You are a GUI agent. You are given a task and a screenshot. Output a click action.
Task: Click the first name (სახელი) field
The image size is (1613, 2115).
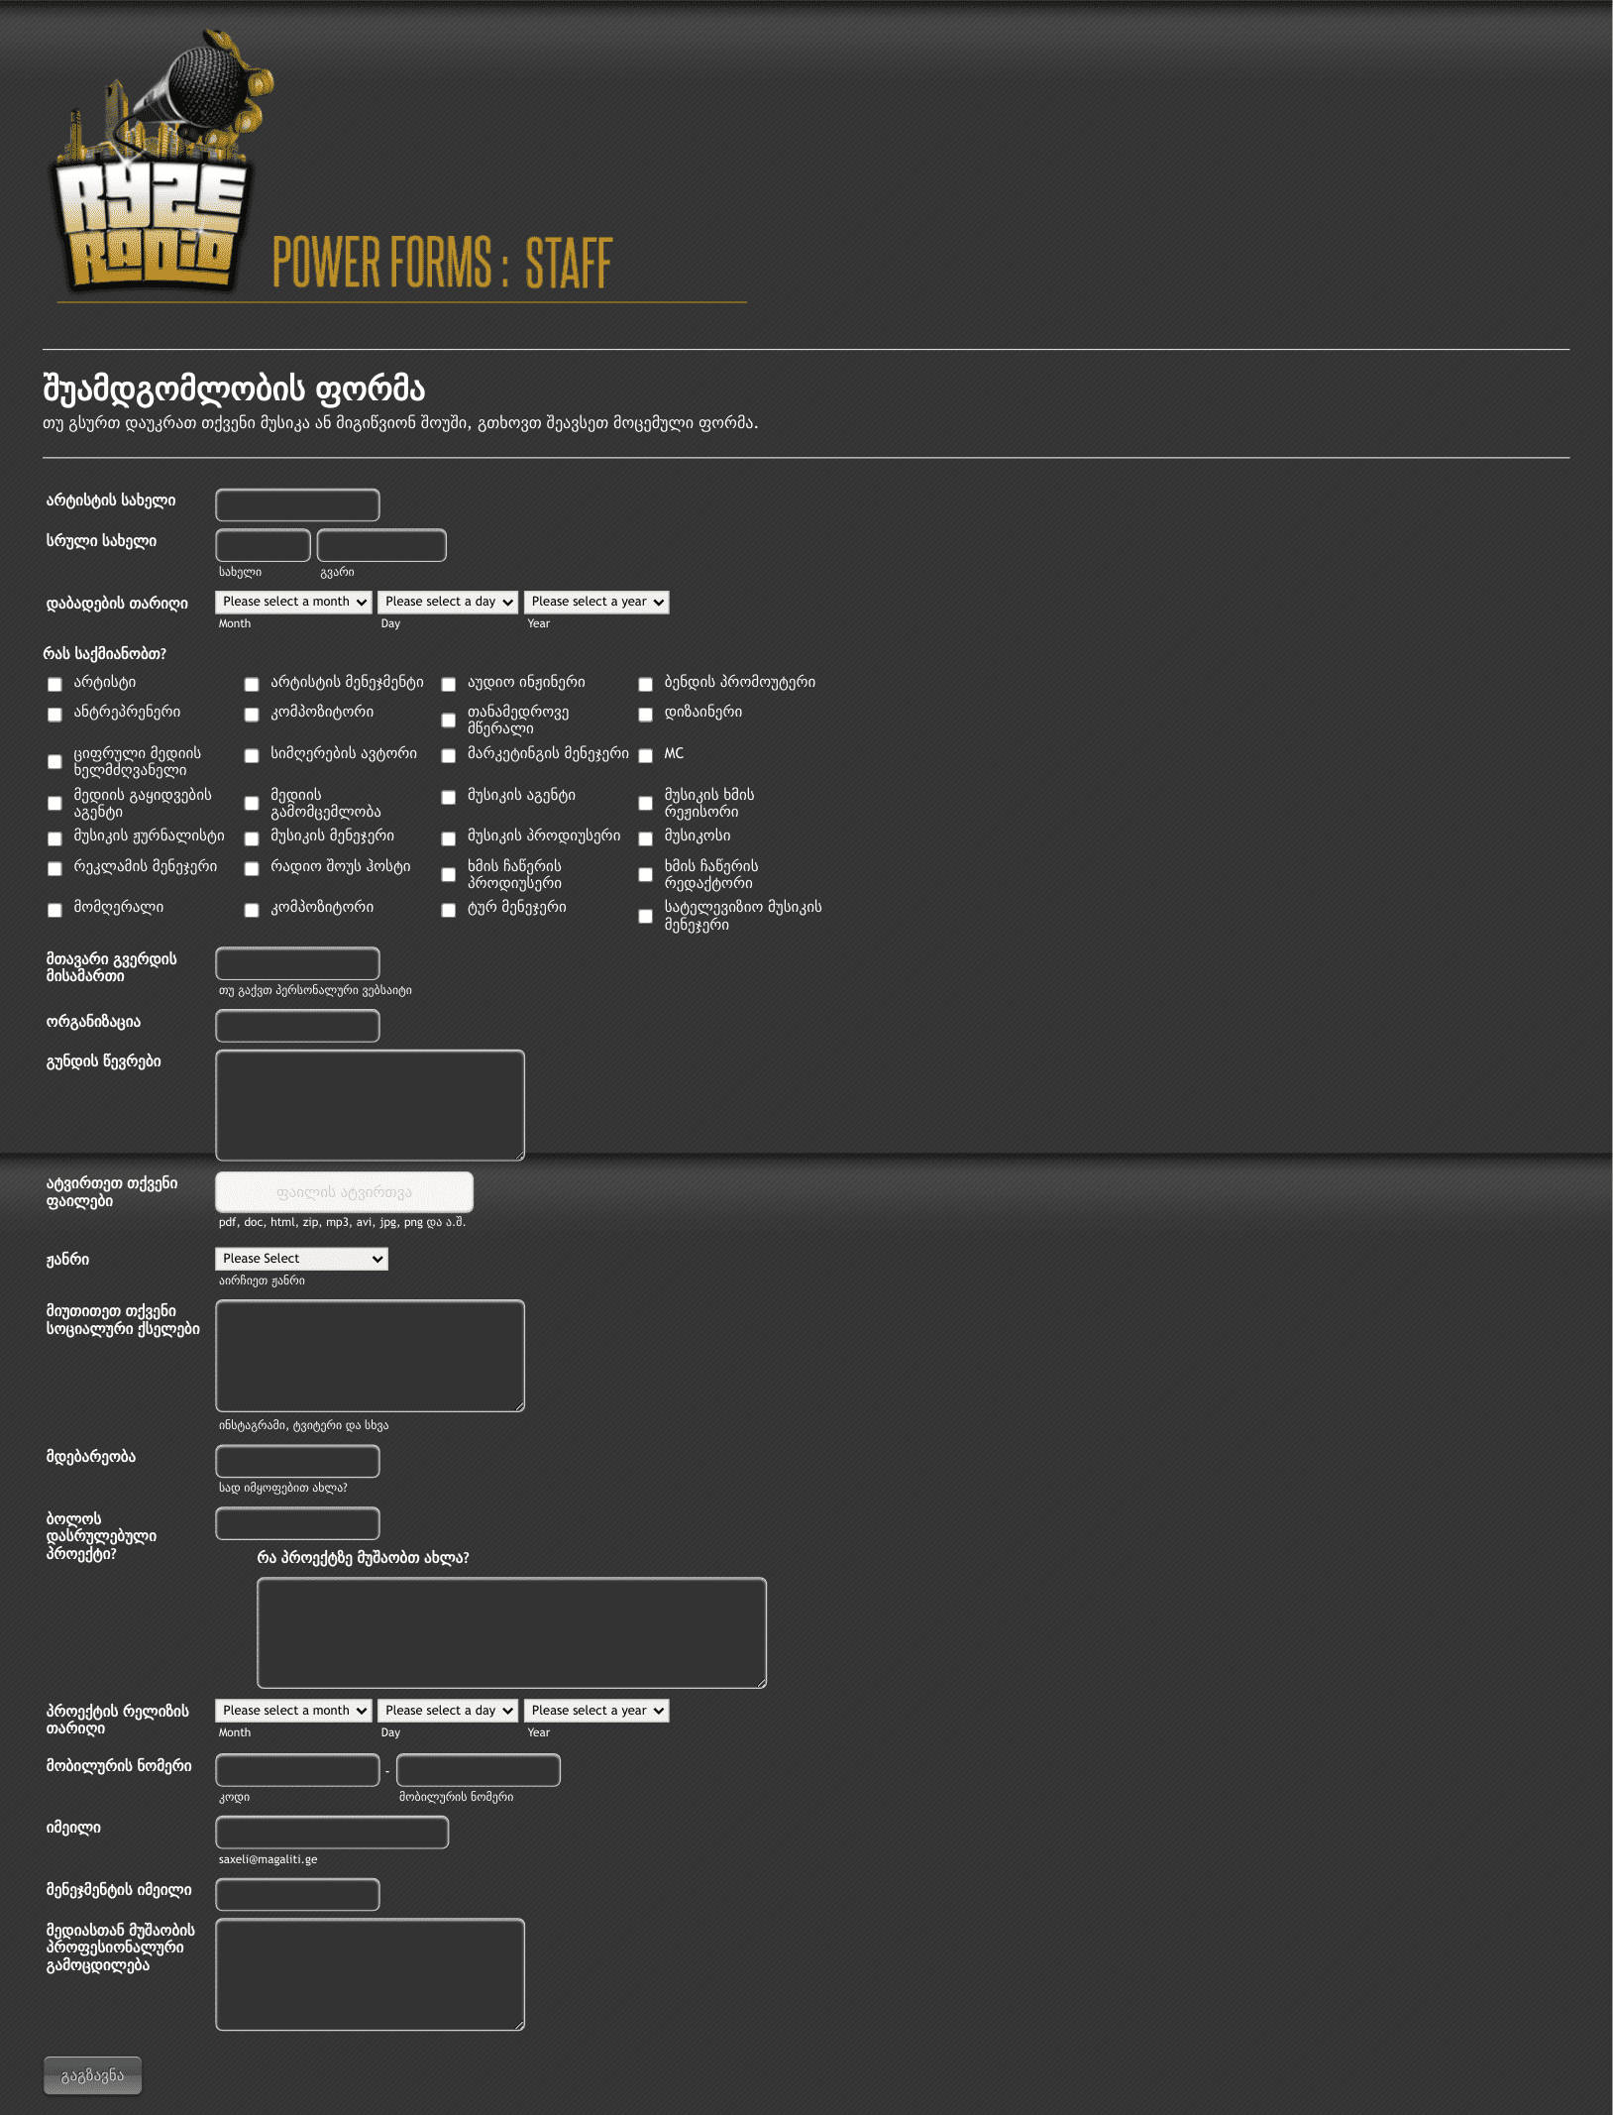coord(263,545)
